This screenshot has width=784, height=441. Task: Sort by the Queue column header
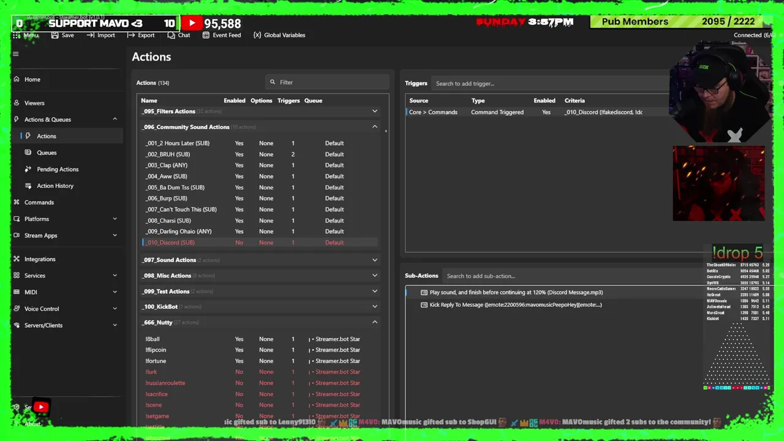313,100
